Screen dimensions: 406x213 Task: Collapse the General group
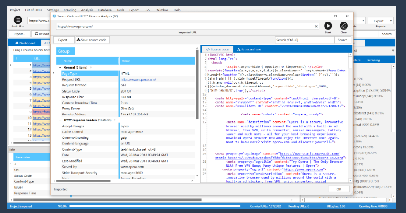pos(60,67)
